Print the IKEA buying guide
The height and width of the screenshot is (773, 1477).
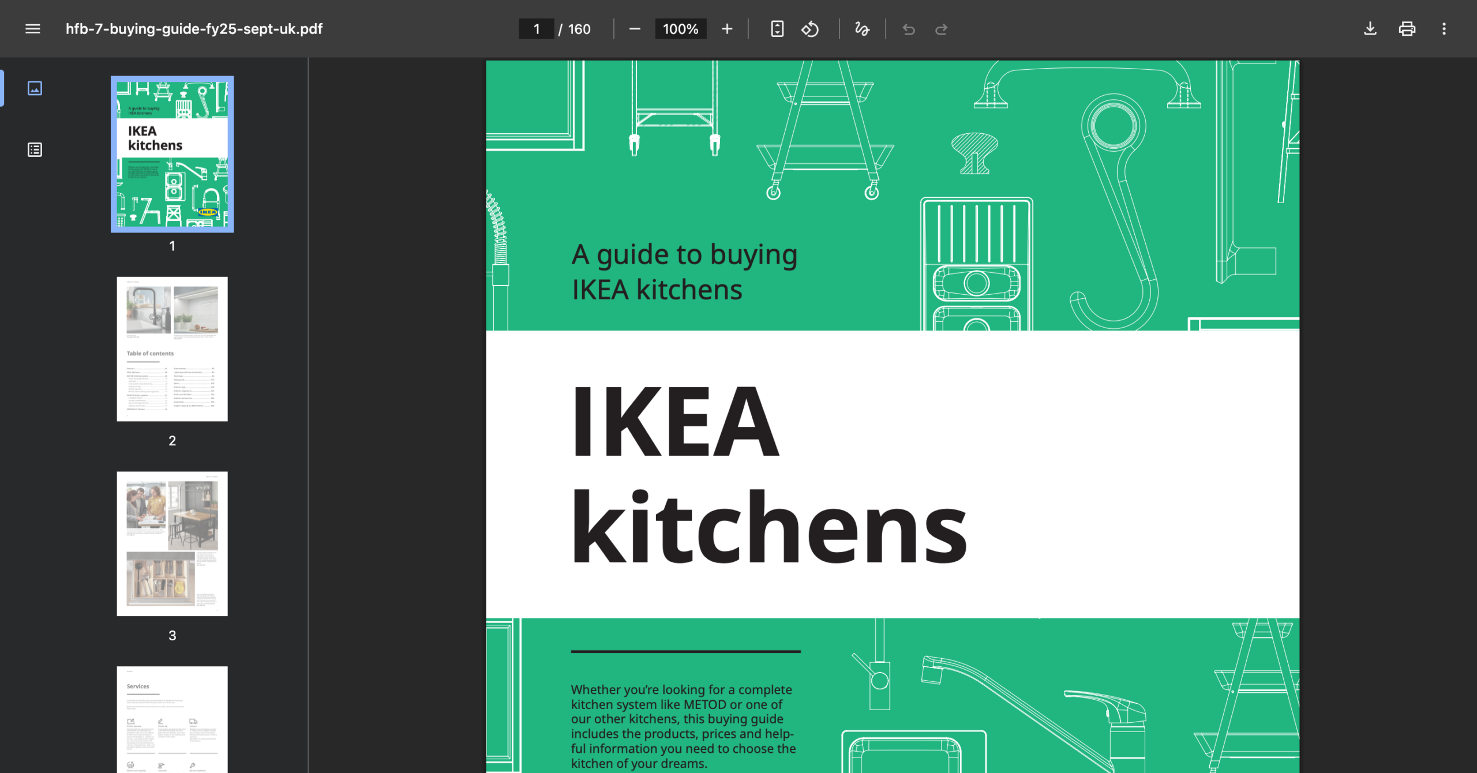(x=1407, y=29)
